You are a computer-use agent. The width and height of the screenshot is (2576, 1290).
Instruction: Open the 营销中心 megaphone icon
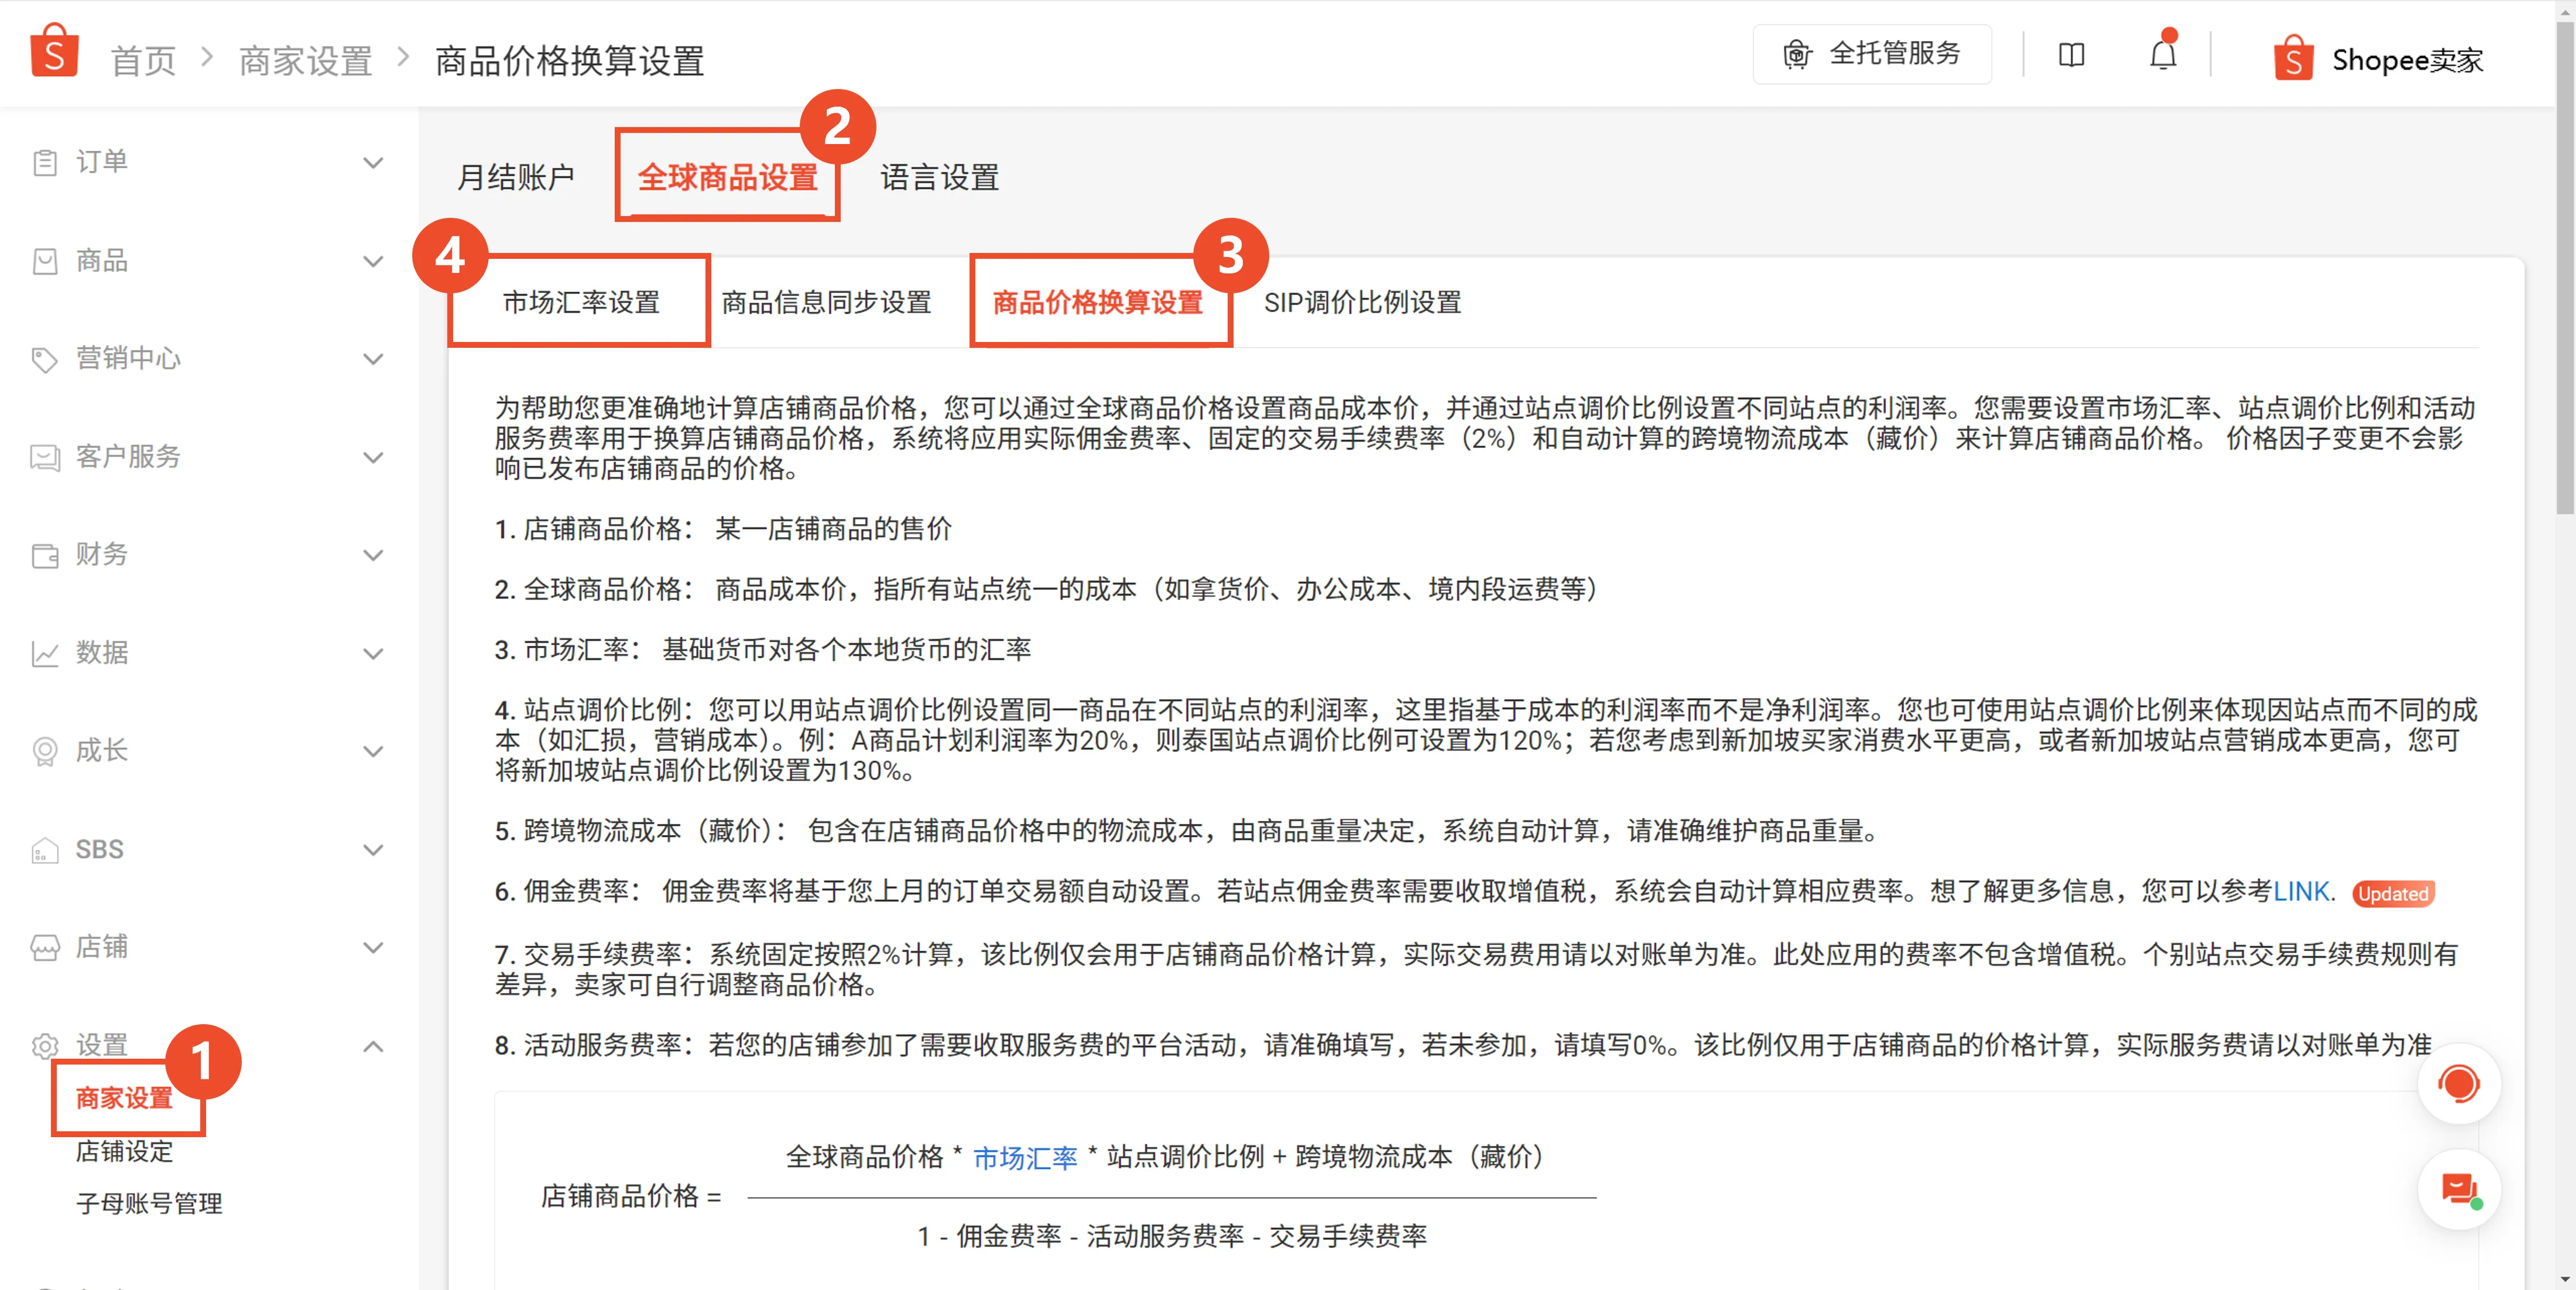[x=45, y=358]
